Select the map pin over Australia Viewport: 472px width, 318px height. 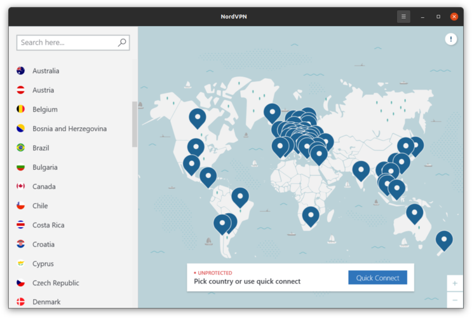(x=414, y=213)
